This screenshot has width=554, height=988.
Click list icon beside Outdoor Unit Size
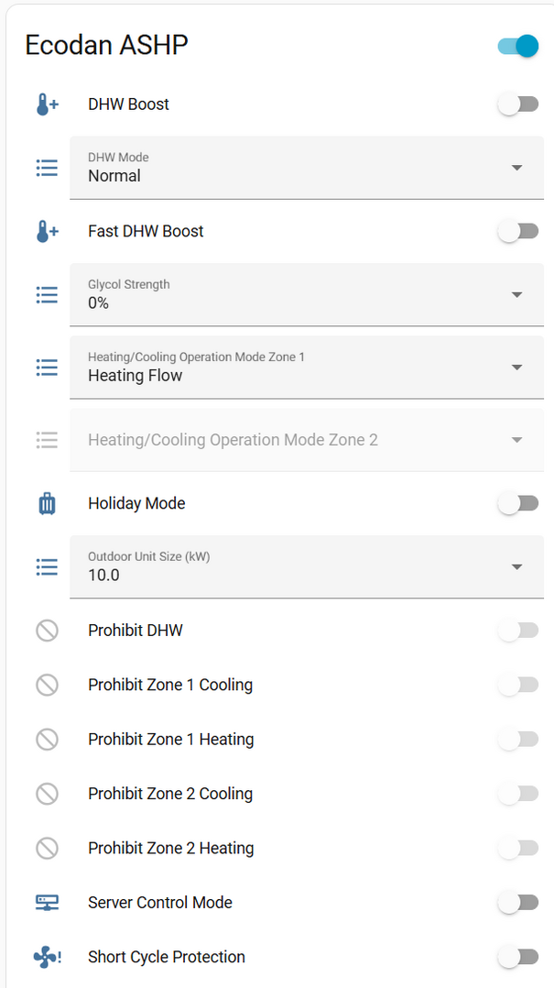point(47,567)
